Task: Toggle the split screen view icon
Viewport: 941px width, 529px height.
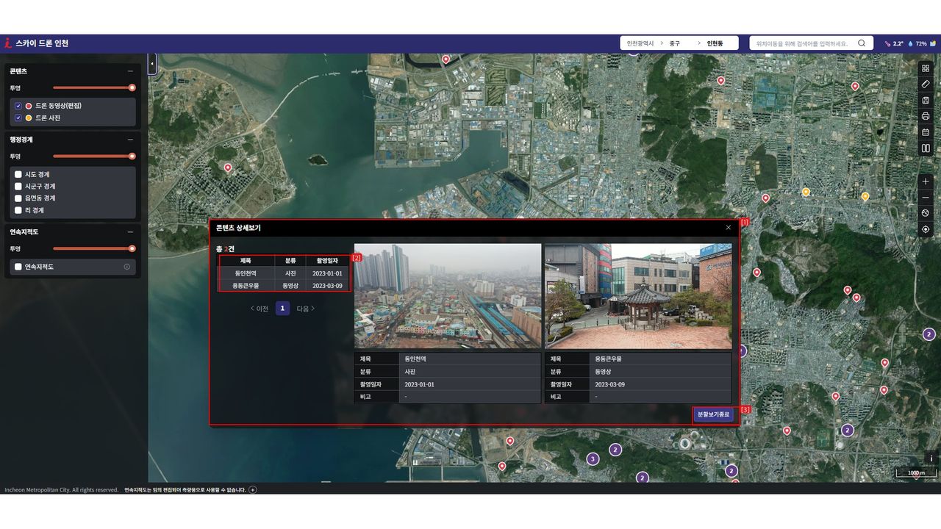Action: [926, 148]
